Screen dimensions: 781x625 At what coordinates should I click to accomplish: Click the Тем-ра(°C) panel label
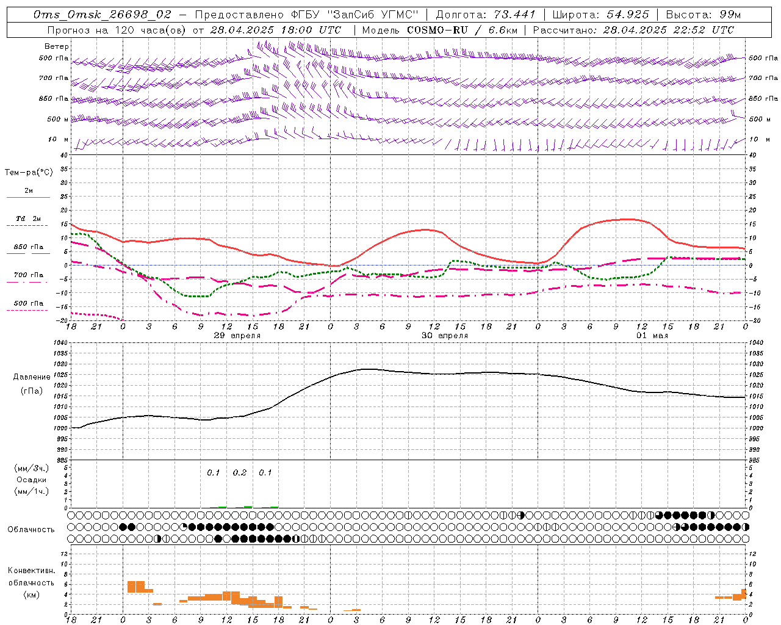[x=29, y=173]
